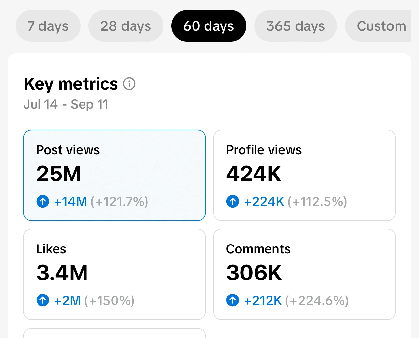Open the Profile views metric card

pos(304,175)
